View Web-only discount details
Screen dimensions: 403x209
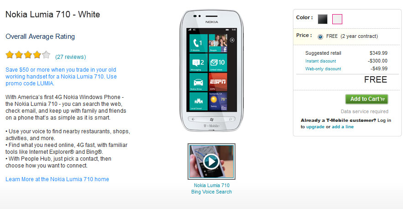[x=323, y=68]
